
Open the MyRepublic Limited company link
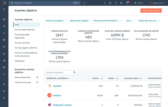point(62,105)
